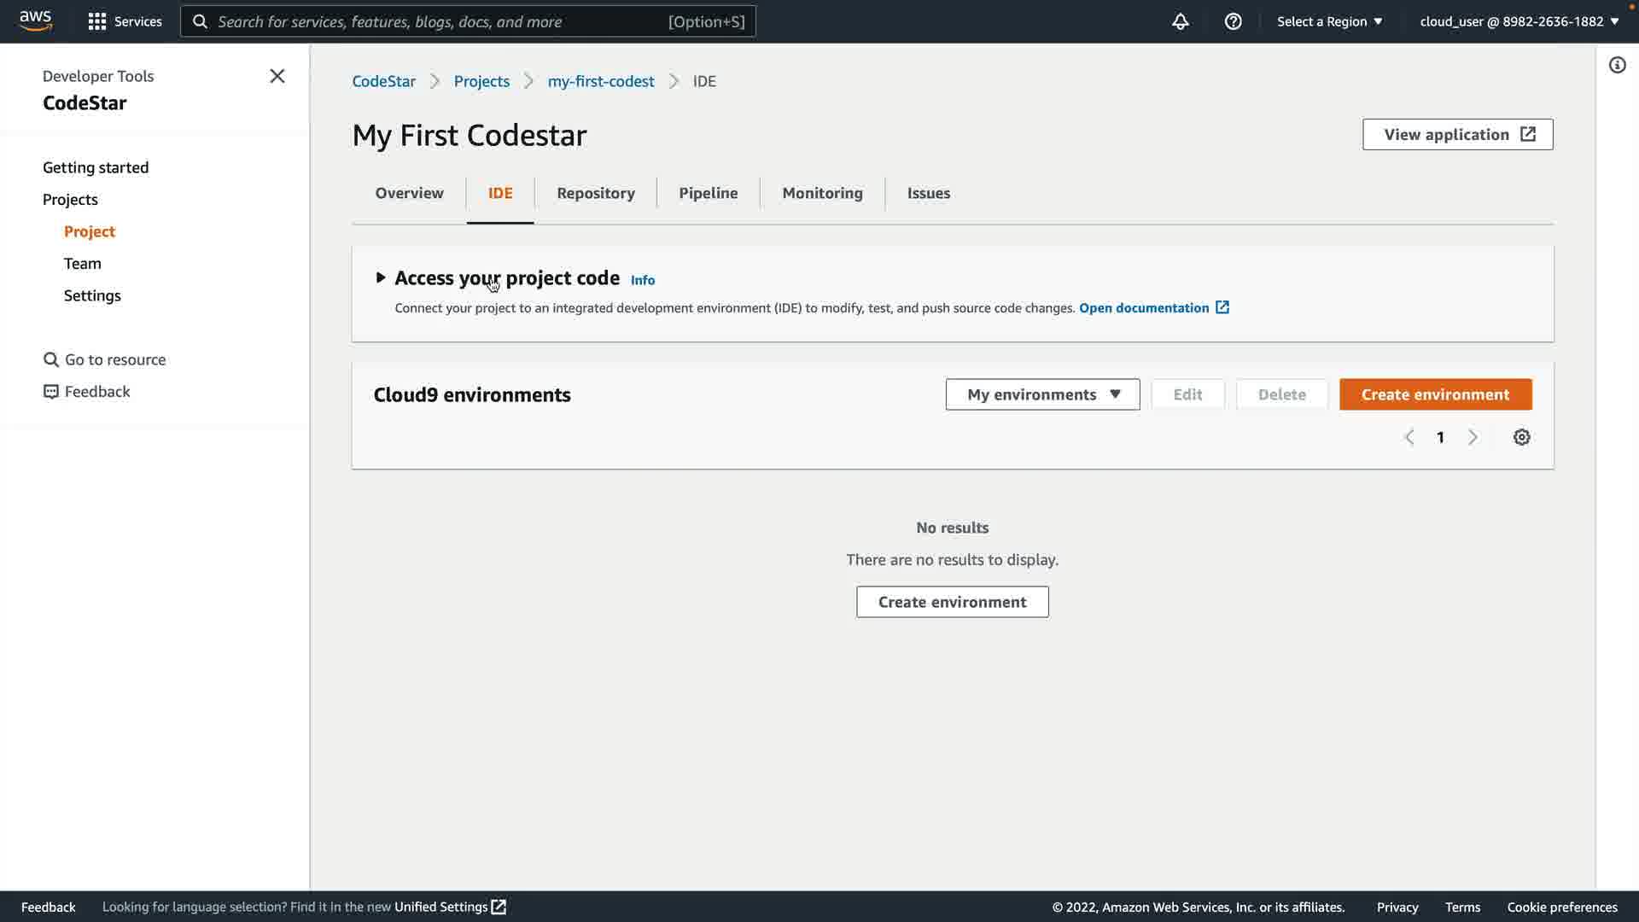The width and height of the screenshot is (1639, 922).
Task: Click the AWS services search field
Action: 440,21
